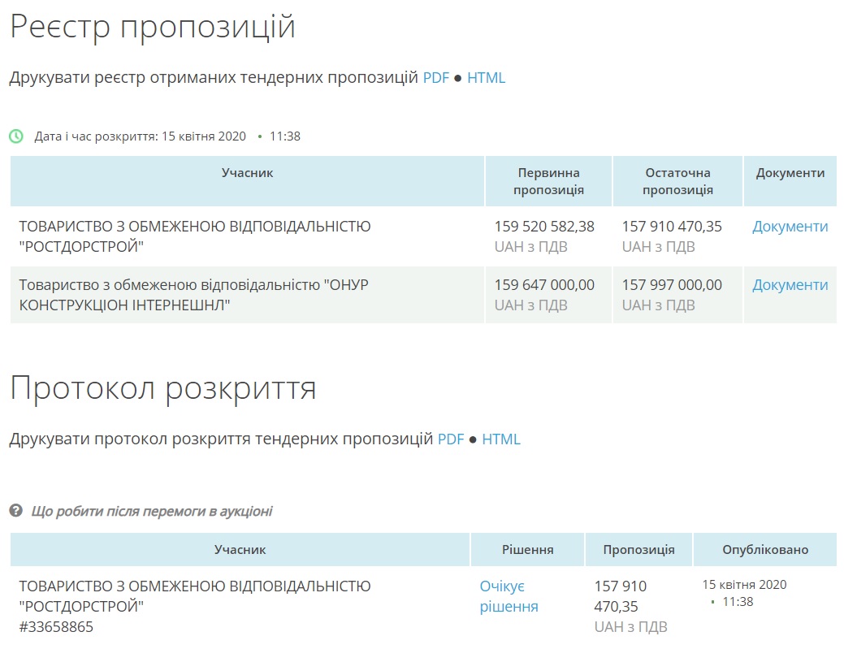Click the Учасник header in the protocol table
This screenshot has width=844, height=649.
click(240, 549)
